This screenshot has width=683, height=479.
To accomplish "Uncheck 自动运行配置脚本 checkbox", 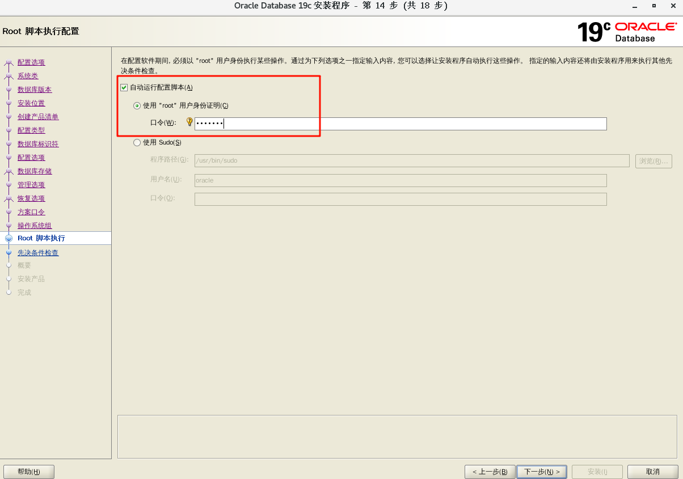I will [x=124, y=87].
